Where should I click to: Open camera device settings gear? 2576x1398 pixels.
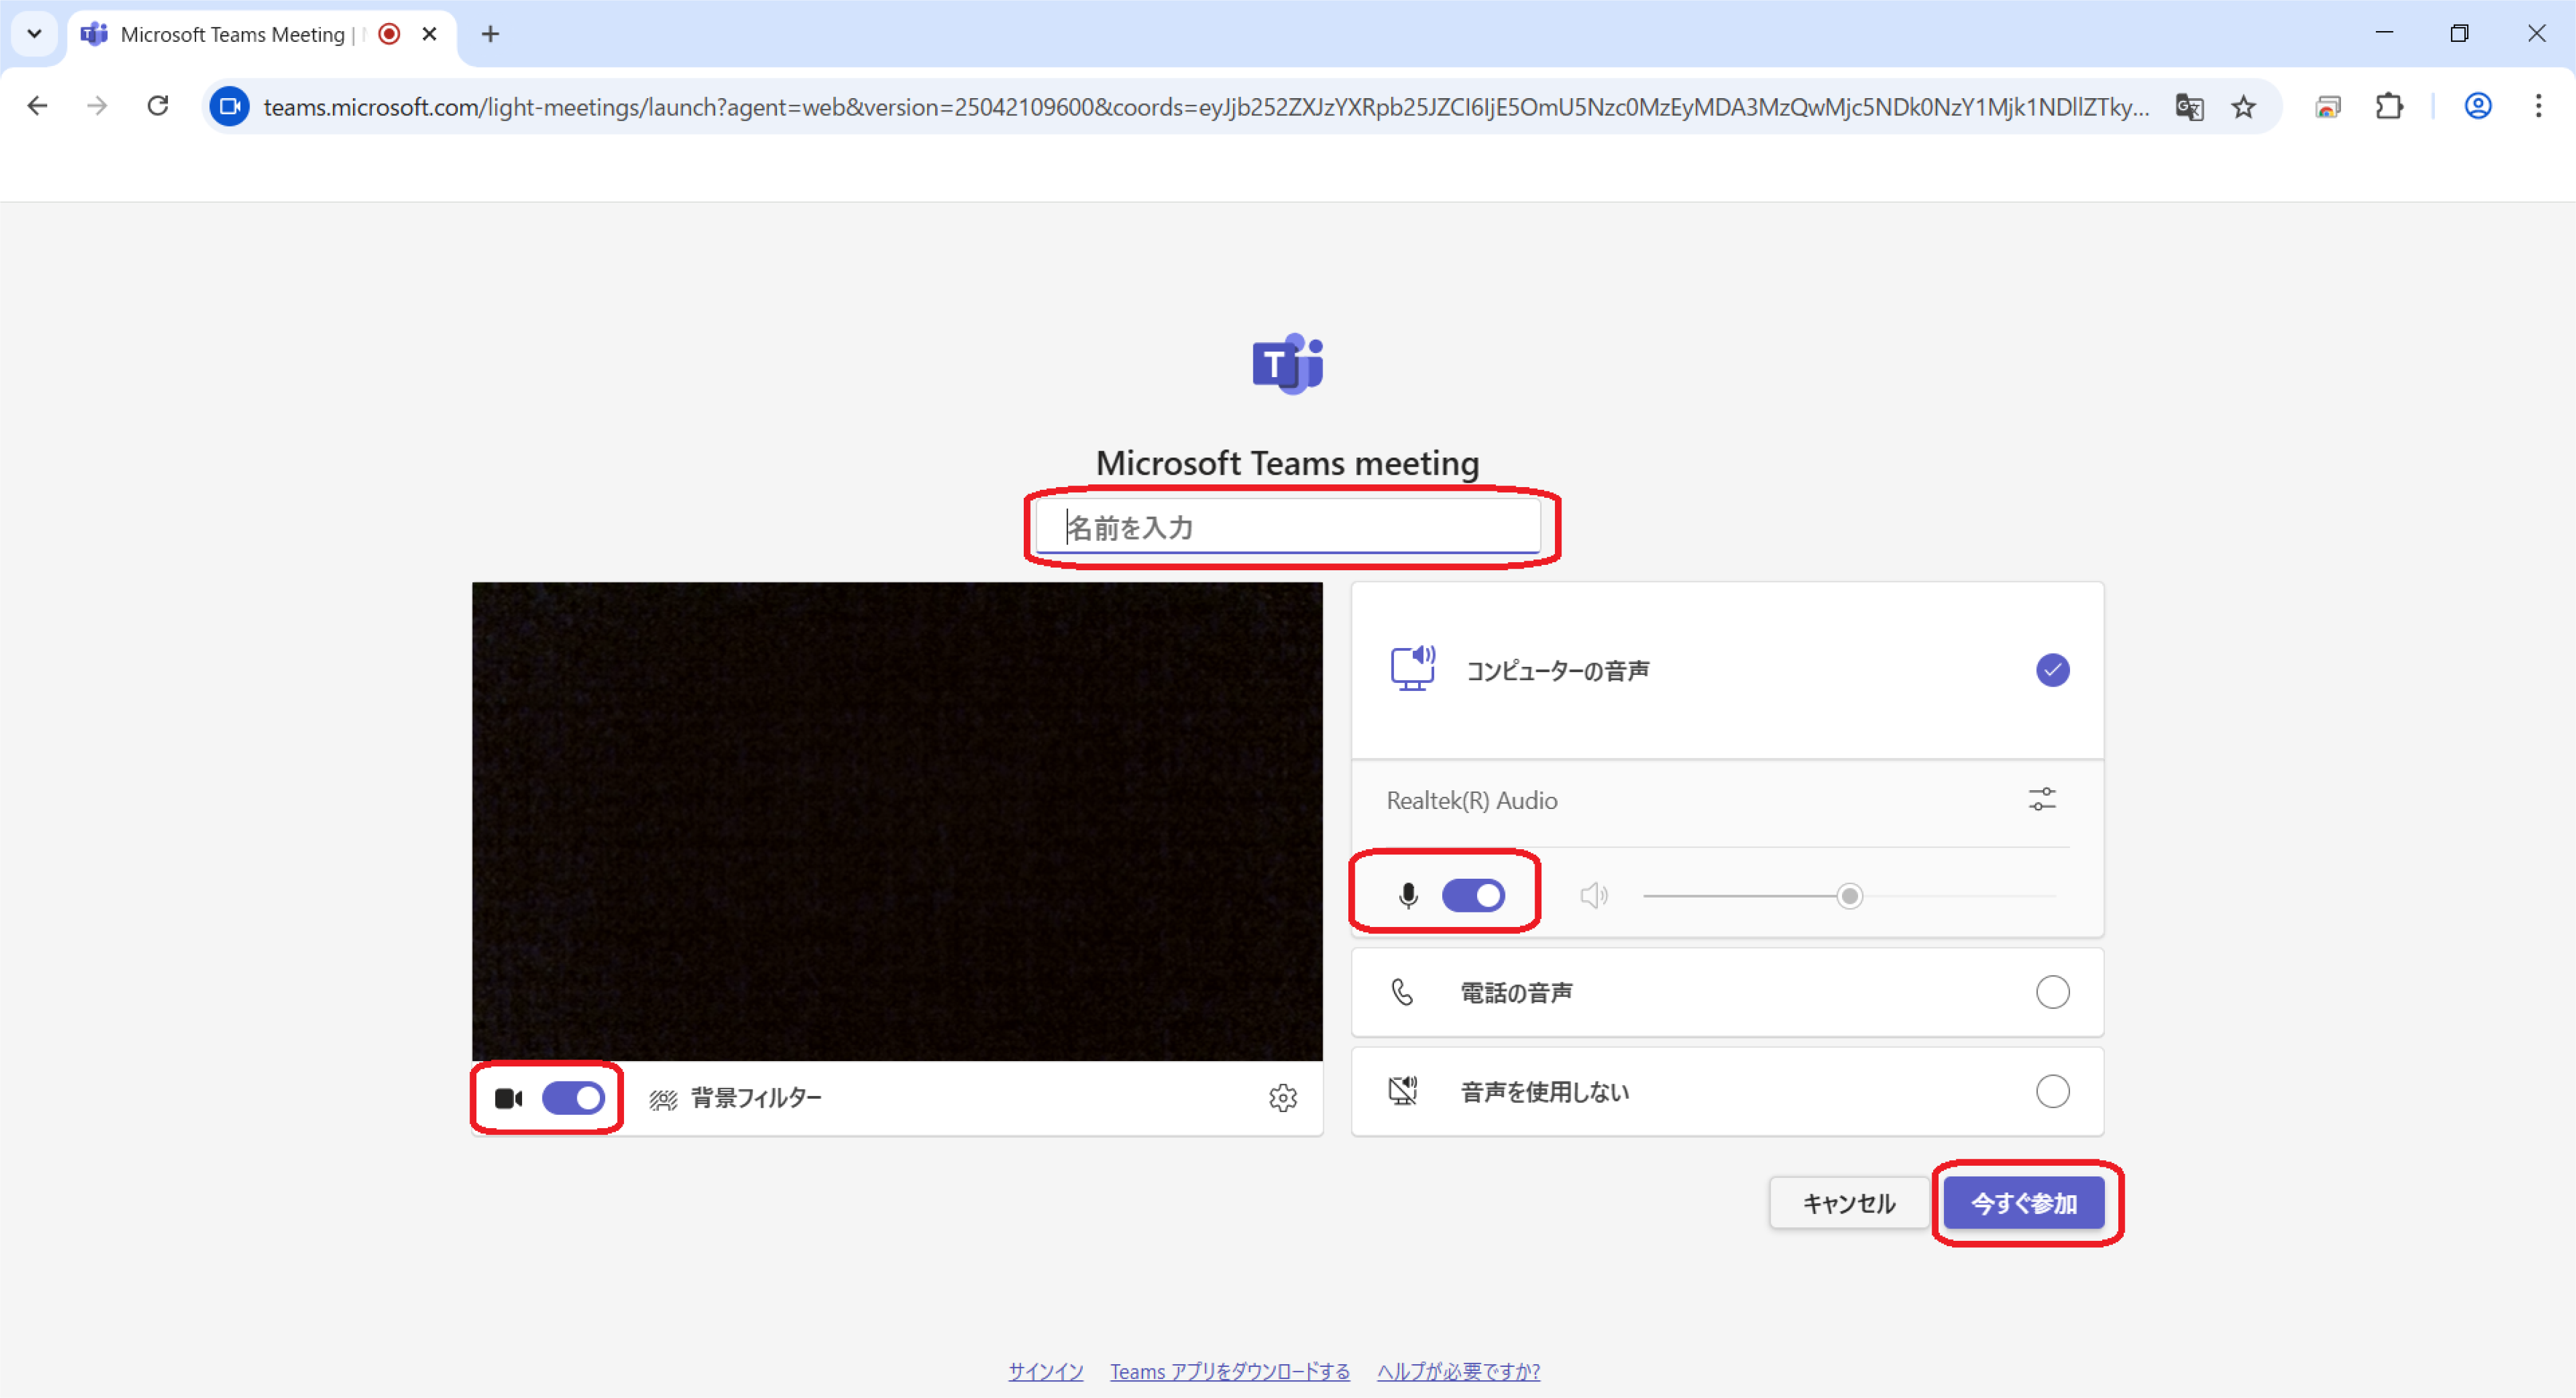pos(1283,1098)
